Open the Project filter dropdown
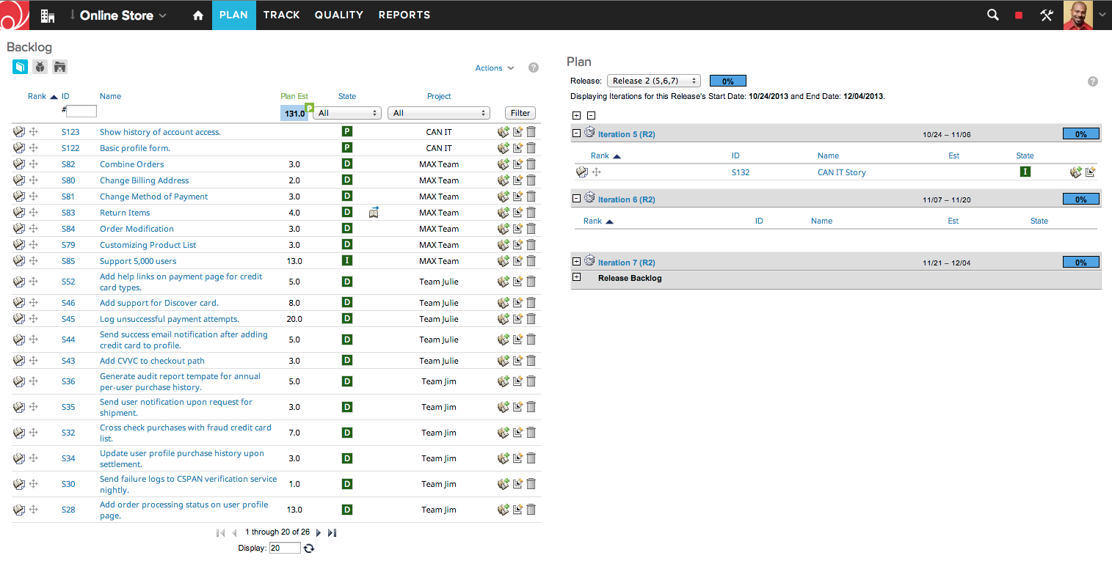This screenshot has width=1112, height=561. (x=438, y=113)
